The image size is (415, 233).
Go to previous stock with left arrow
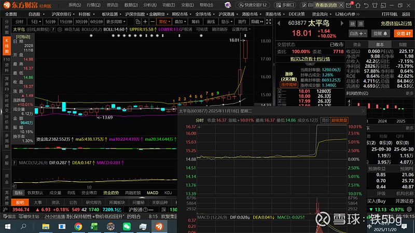point(280,23)
